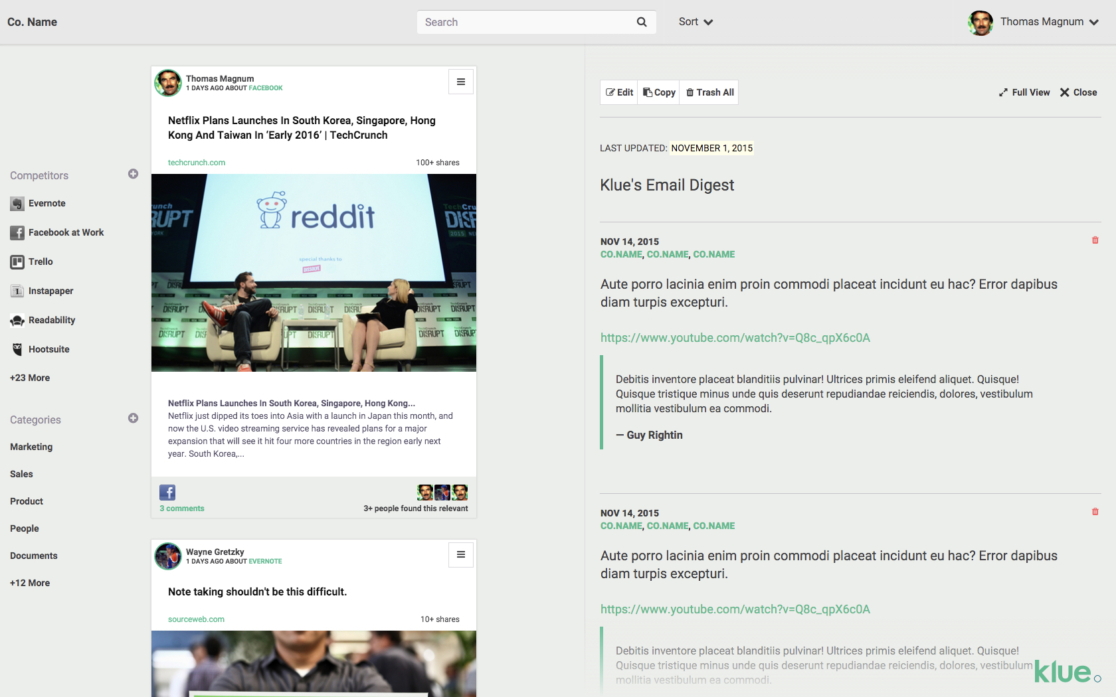
Task: Click the Guy Rightin quote attribution
Action: 649,435
